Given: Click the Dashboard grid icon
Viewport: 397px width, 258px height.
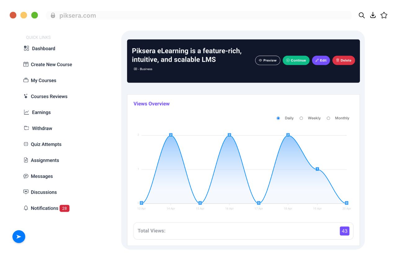Looking at the screenshot, I should click(26, 48).
